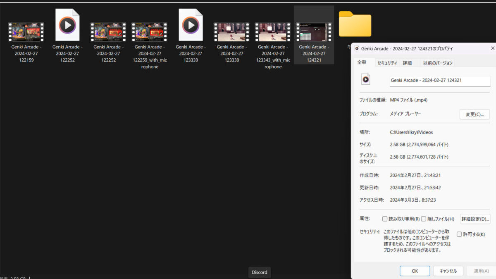Select the 122259_with_microphone video thumbnail
496x279 pixels.
click(x=150, y=32)
